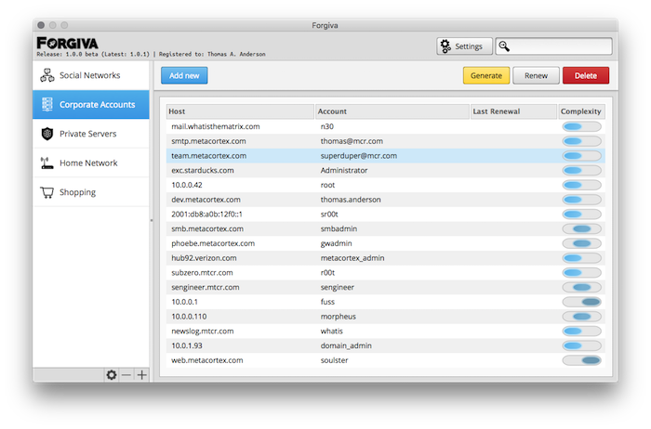The height and width of the screenshot is (429, 651).
Task: Click the Add new button
Action: [184, 75]
